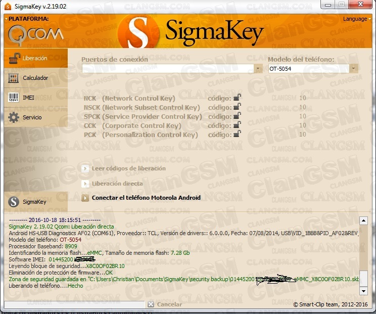Screen dimensions: 376x314
Task: Click the NCK (Network Control Key) label
Action: [129, 99]
